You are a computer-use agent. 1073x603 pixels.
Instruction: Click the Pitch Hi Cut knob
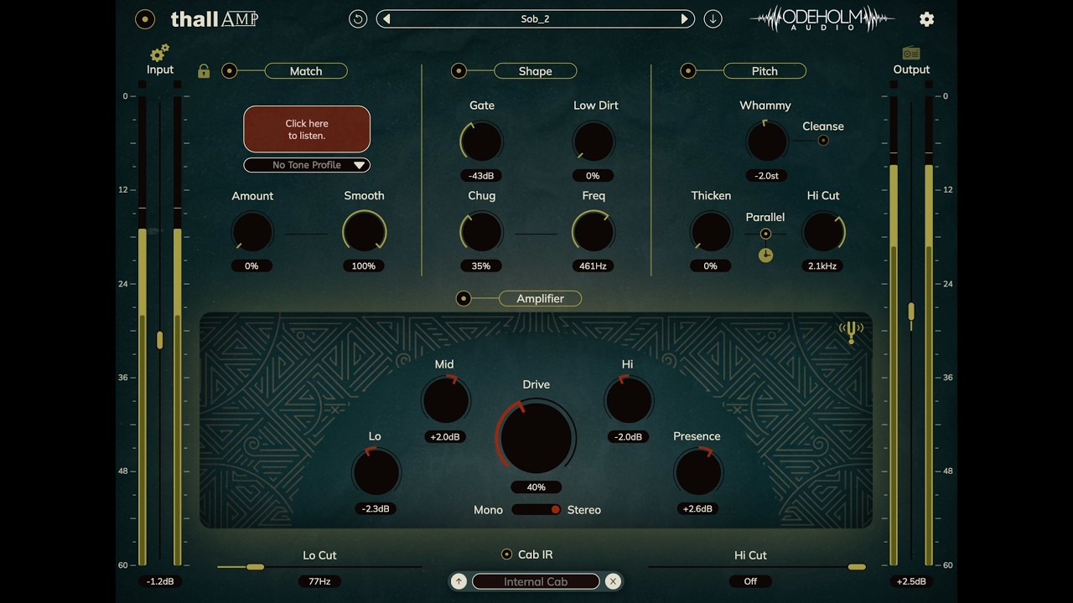tap(823, 231)
